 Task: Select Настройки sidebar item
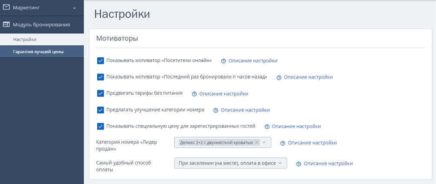[x=42, y=39]
